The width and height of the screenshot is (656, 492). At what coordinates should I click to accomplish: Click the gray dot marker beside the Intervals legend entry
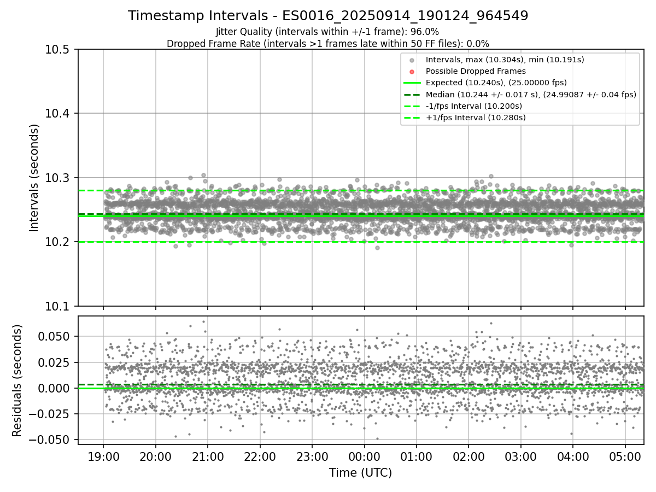[412, 60]
